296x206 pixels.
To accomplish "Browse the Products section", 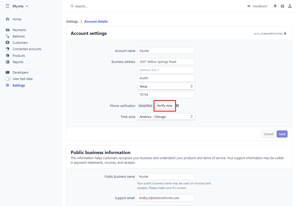I will coord(19,56).
